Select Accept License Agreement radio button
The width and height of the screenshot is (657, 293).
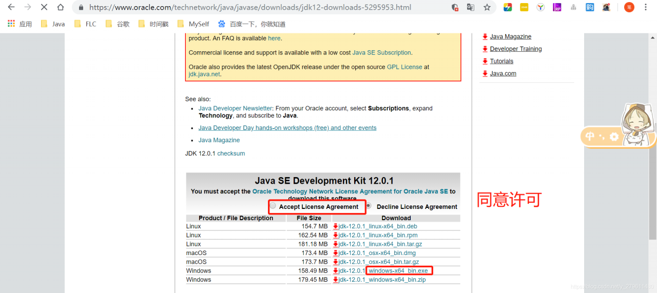tap(273, 206)
